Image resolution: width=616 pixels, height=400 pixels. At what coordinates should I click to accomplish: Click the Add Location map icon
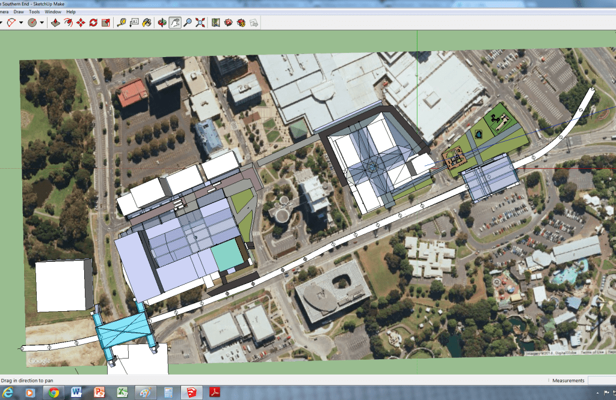(x=216, y=23)
